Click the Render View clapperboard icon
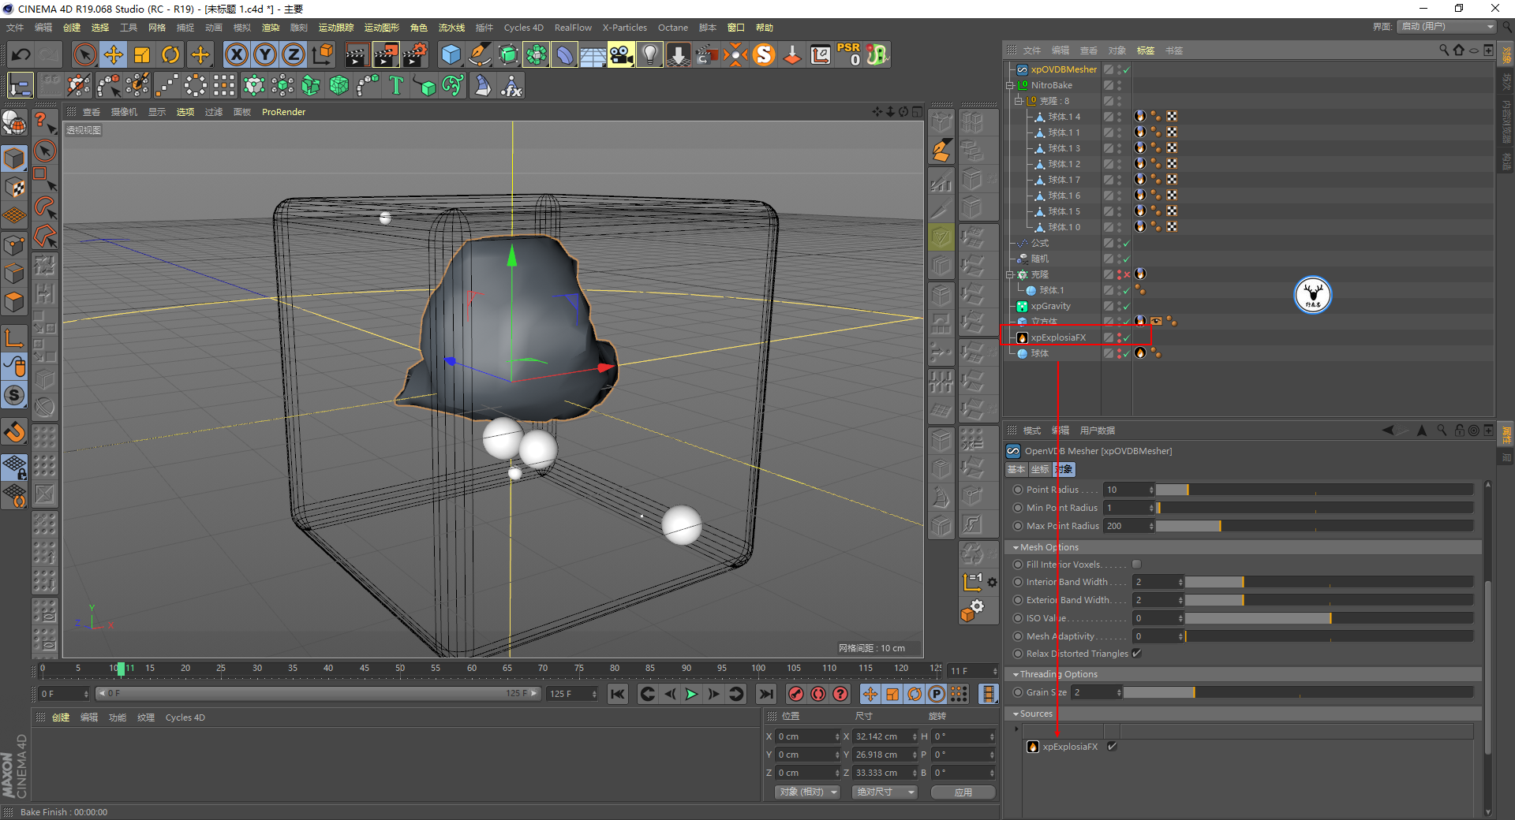The width and height of the screenshot is (1515, 820). tap(357, 54)
